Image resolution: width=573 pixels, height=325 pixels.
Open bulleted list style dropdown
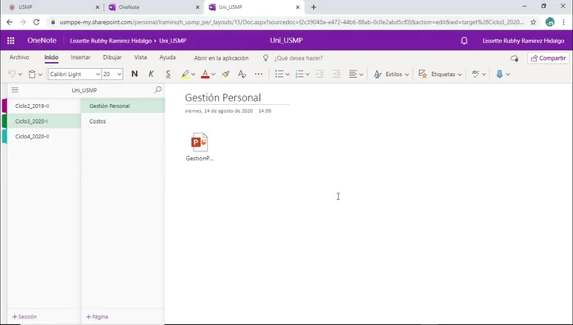click(x=288, y=74)
